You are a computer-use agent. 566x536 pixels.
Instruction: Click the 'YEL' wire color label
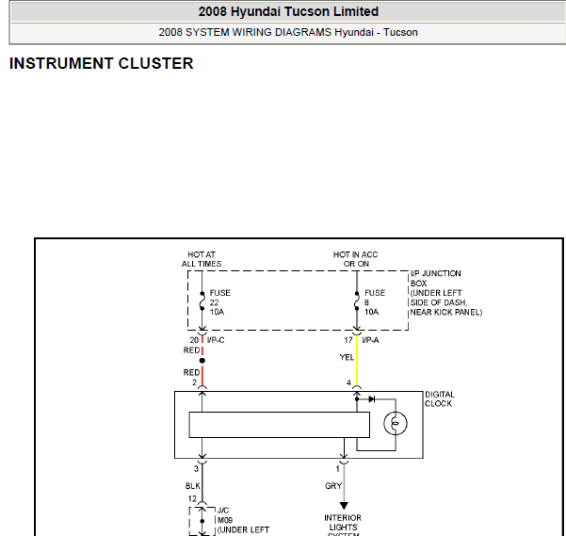[347, 357]
